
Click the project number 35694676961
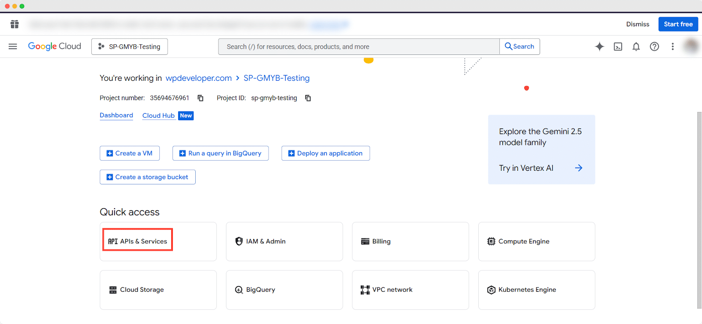click(169, 98)
